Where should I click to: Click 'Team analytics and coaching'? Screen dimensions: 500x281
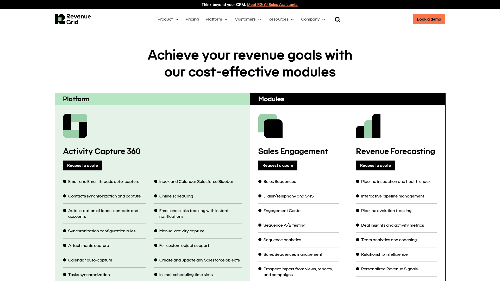pyautogui.click(x=389, y=240)
